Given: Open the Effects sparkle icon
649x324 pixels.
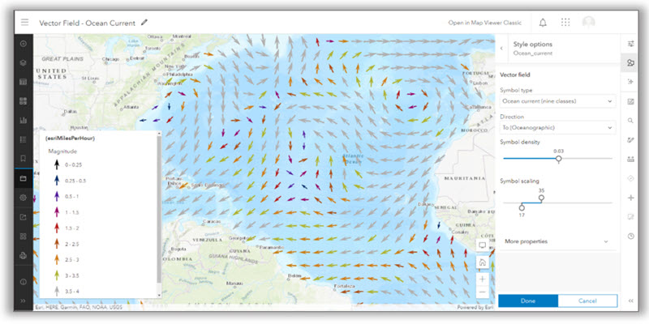Looking at the screenshot, I should (x=631, y=82).
